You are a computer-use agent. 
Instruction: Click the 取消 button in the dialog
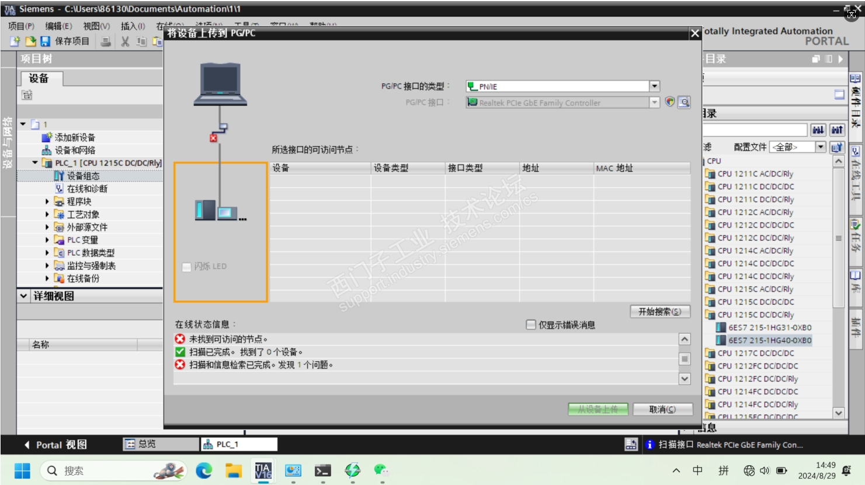663,410
